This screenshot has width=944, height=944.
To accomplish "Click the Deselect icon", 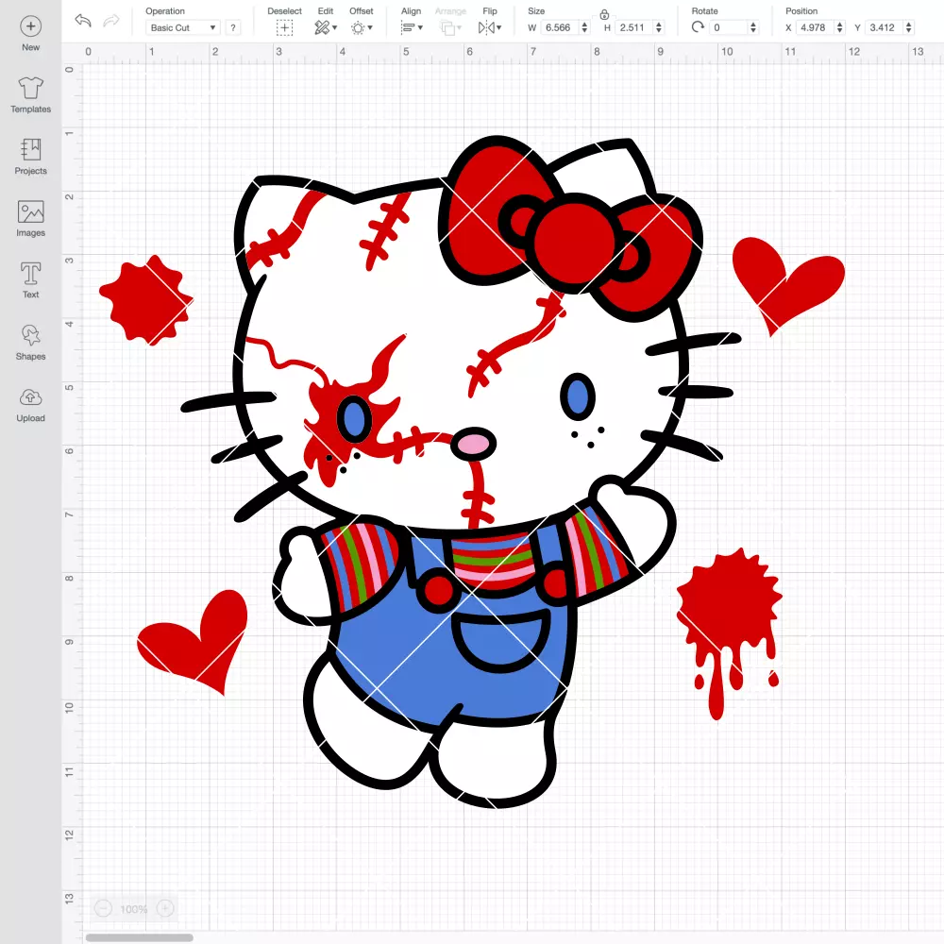I will point(284,27).
